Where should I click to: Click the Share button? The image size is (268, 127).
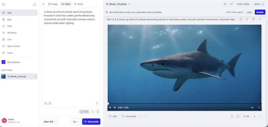[259, 4]
